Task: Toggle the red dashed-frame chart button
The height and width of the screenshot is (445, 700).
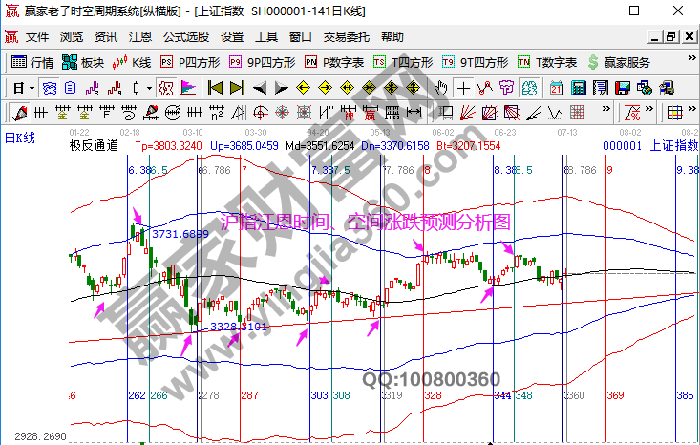Action: click(165, 88)
